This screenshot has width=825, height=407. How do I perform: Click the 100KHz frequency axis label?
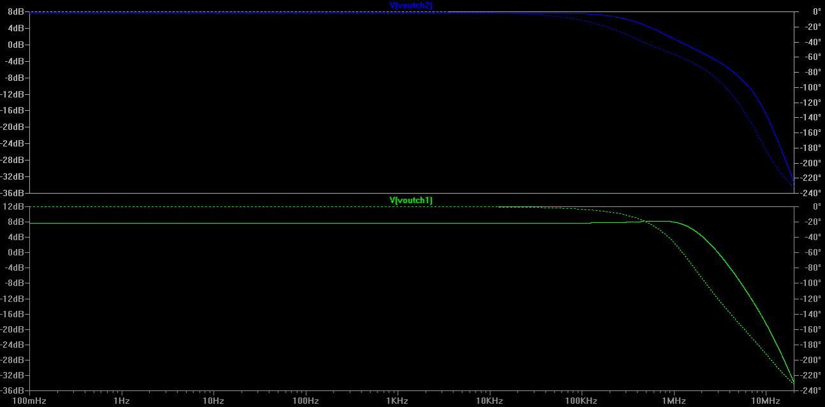point(581,401)
